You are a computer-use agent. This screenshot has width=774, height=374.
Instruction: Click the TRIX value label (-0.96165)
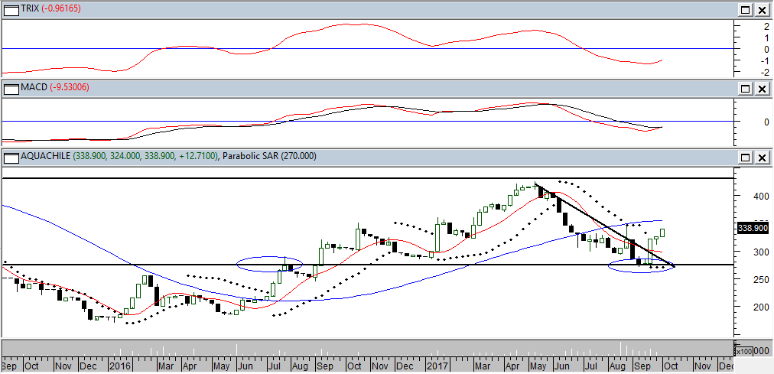pos(63,9)
